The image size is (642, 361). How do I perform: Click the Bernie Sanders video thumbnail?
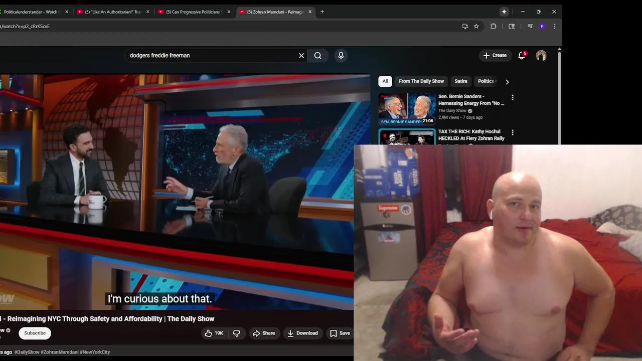[x=407, y=109]
